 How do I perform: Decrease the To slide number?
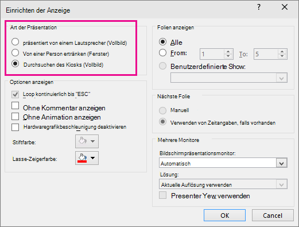[x=282, y=56]
